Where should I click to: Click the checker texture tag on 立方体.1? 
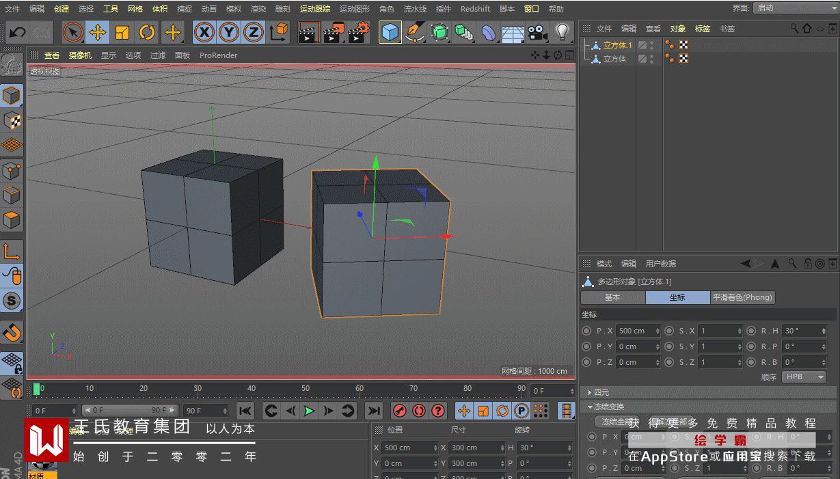coord(683,45)
